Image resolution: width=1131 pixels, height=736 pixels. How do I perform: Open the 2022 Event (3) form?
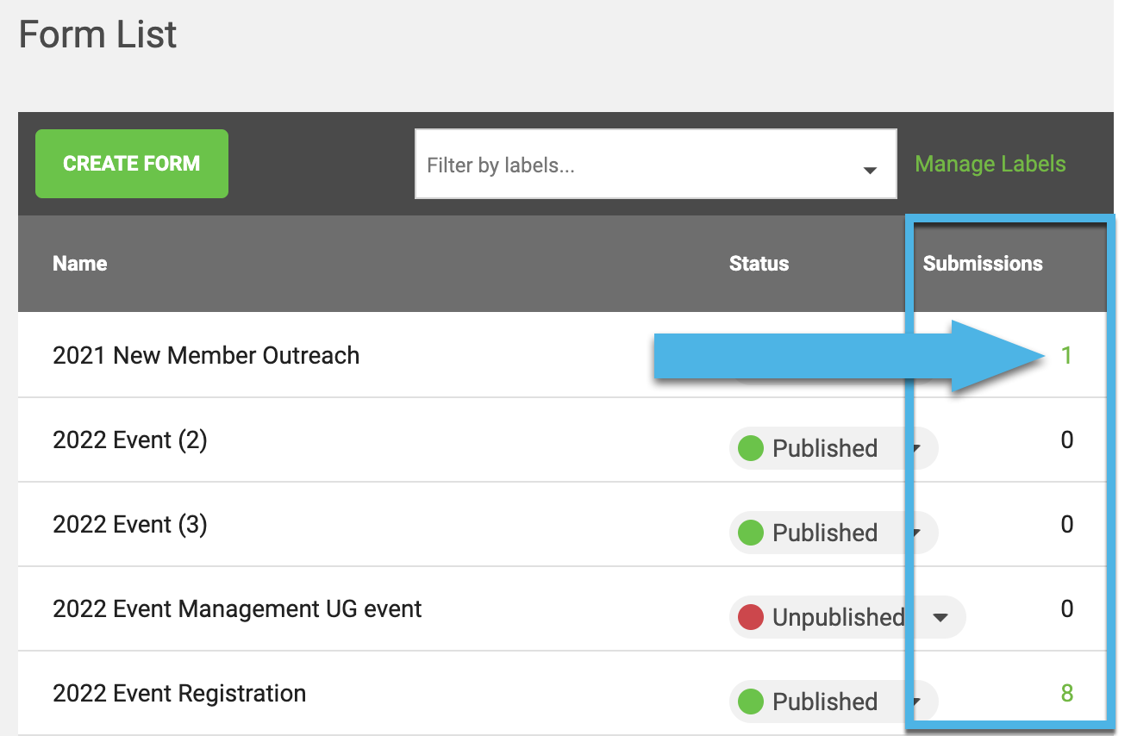point(130,524)
